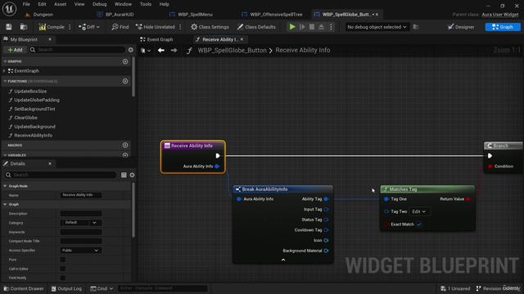Open Class Defaults
Image resolution: width=524 pixels, height=294 pixels.
point(256,27)
